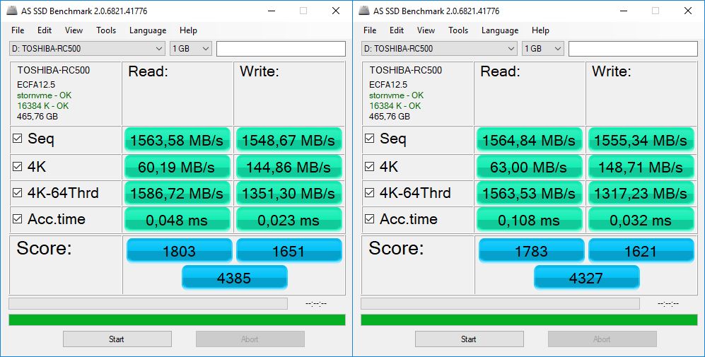The height and width of the screenshot is (357, 705).
Task: Click the AS SSD app icon in right window title bar
Action: click(x=364, y=11)
